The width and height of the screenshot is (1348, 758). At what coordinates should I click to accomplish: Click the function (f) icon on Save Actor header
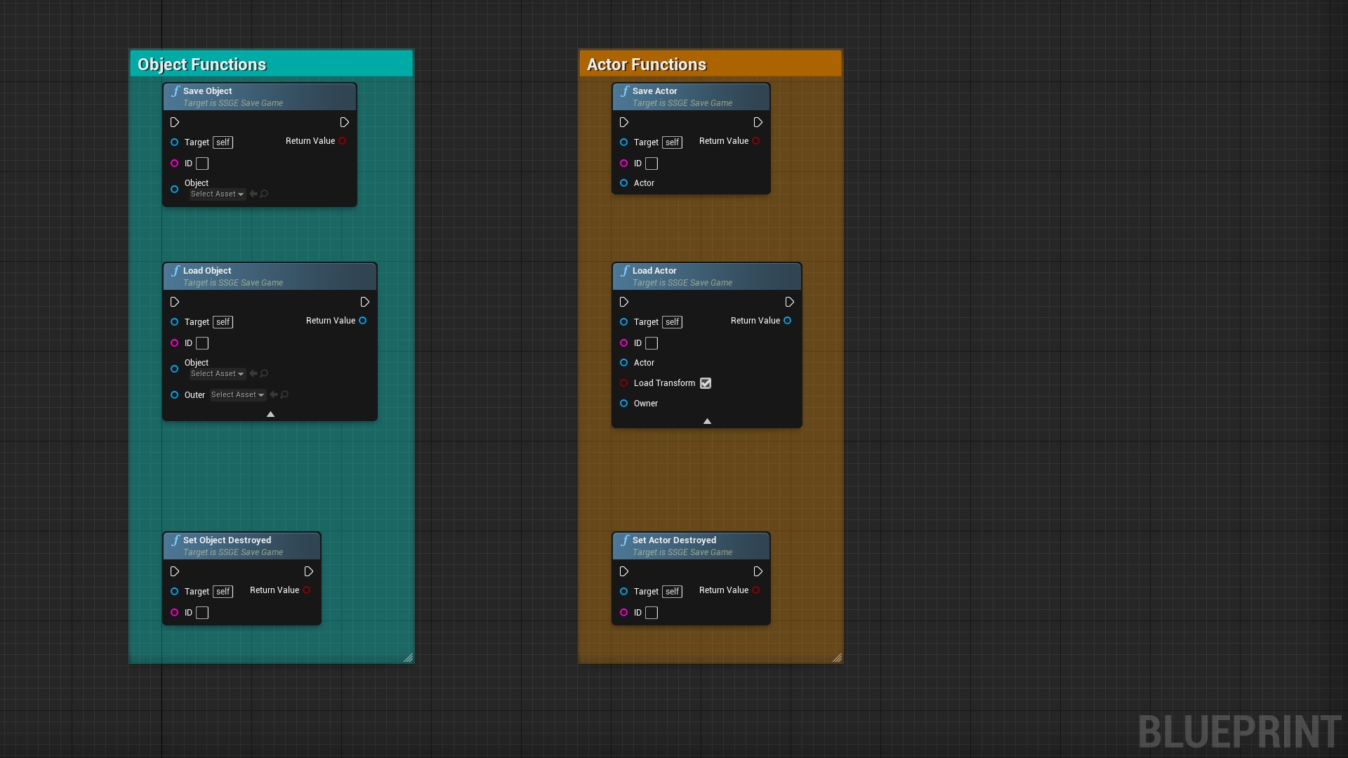pos(625,91)
